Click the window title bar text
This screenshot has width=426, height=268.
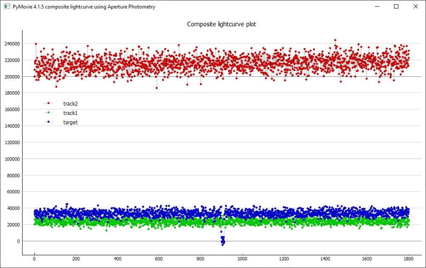click(x=84, y=7)
